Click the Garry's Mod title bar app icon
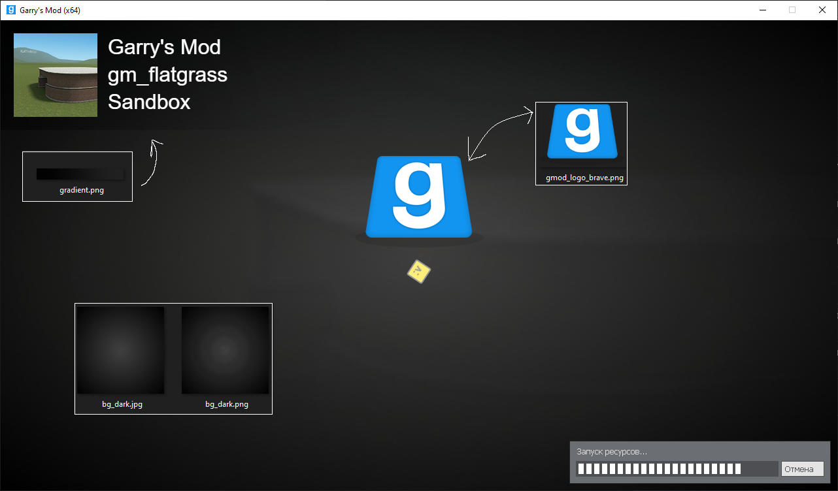The height and width of the screenshot is (491, 838). pos(10,10)
